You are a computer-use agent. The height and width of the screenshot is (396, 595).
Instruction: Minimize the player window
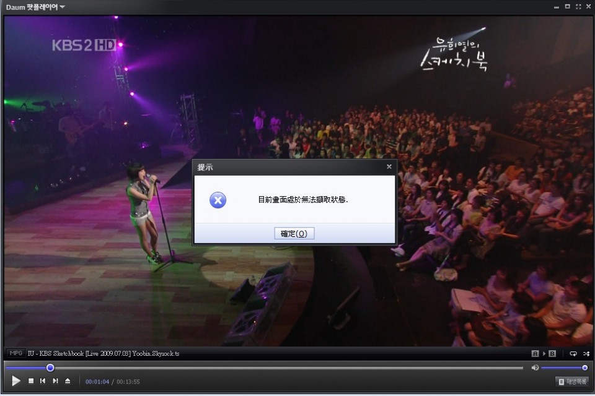pos(557,7)
